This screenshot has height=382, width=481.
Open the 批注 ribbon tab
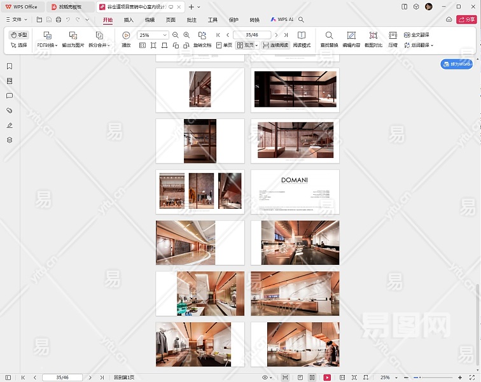point(192,20)
